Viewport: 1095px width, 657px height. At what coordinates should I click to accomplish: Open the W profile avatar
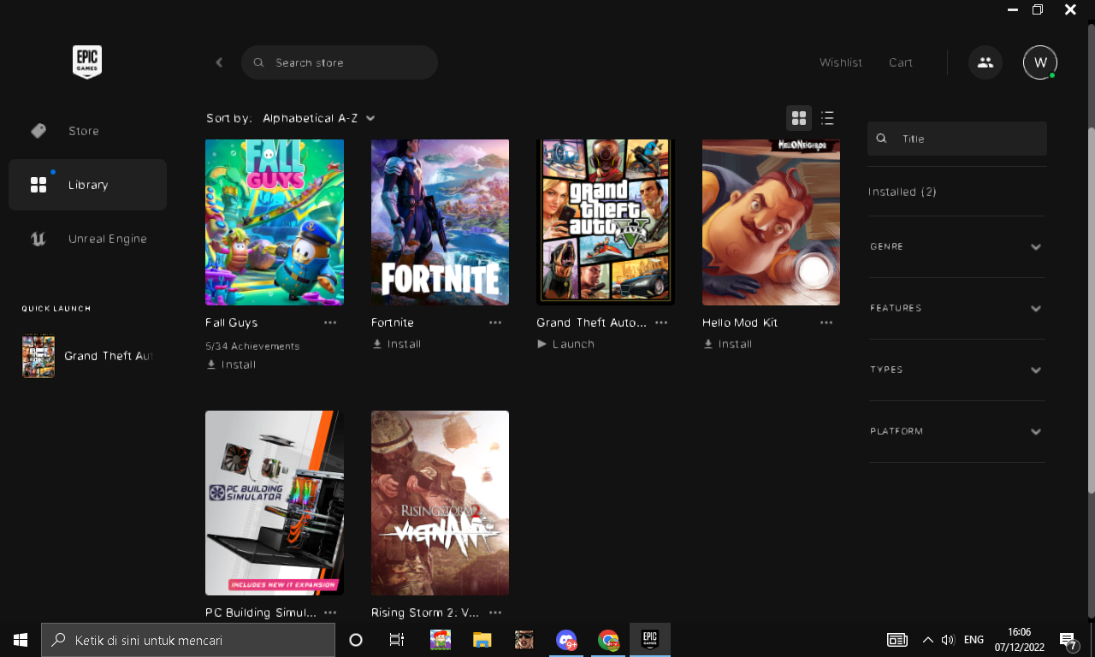(1040, 62)
